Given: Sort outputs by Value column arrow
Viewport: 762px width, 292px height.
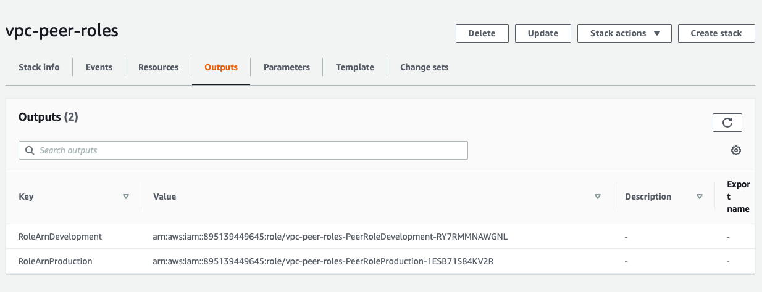Looking at the screenshot, I should pyautogui.click(x=597, y=197).
